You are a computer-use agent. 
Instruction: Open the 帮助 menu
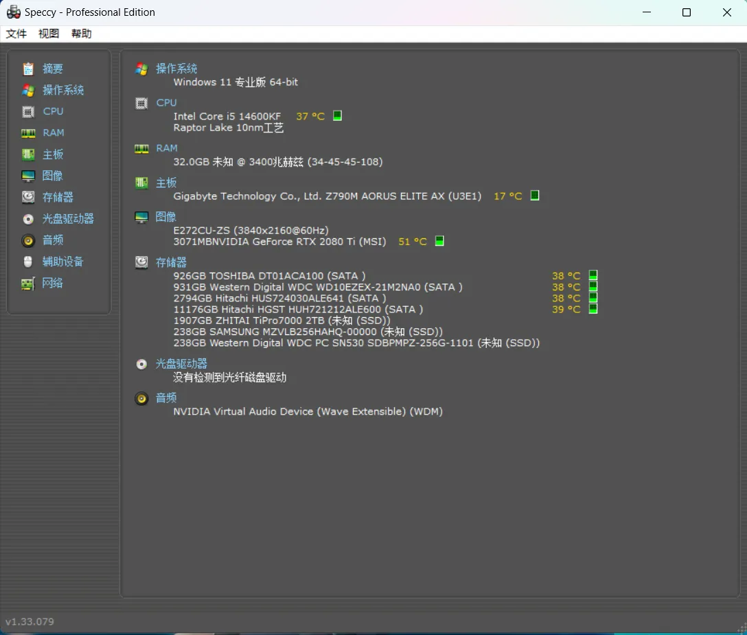pos(82,34)
